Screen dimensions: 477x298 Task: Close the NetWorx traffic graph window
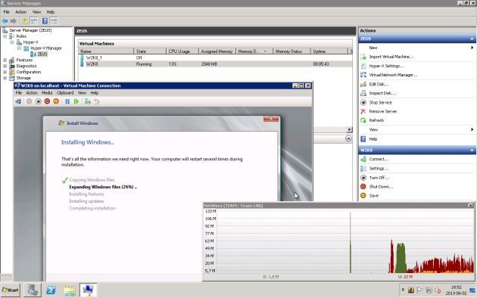tap(470, 206)
